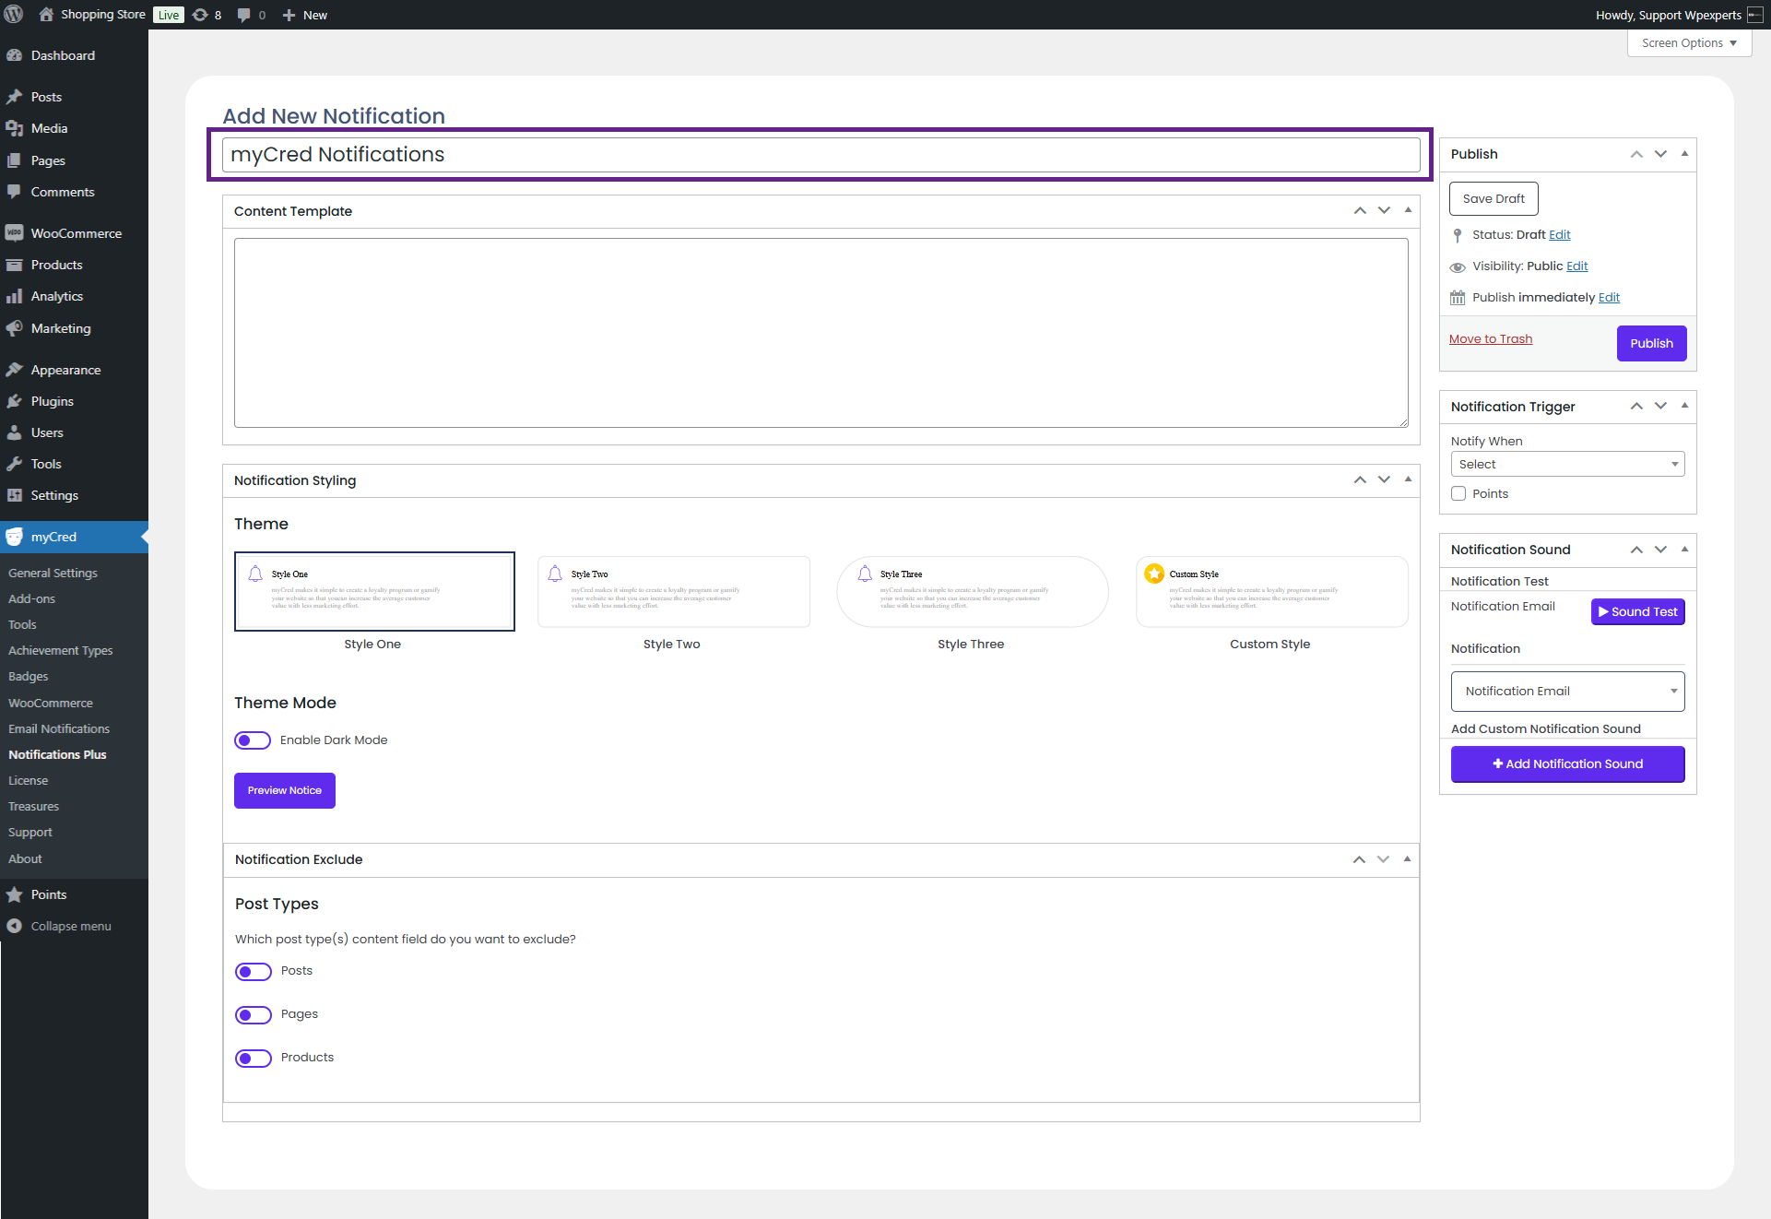Image resolution: width=1771 pixels, height=1219 pixels.
Task: Click the Plugins menu icon
Action: click(x=15, y=401)
